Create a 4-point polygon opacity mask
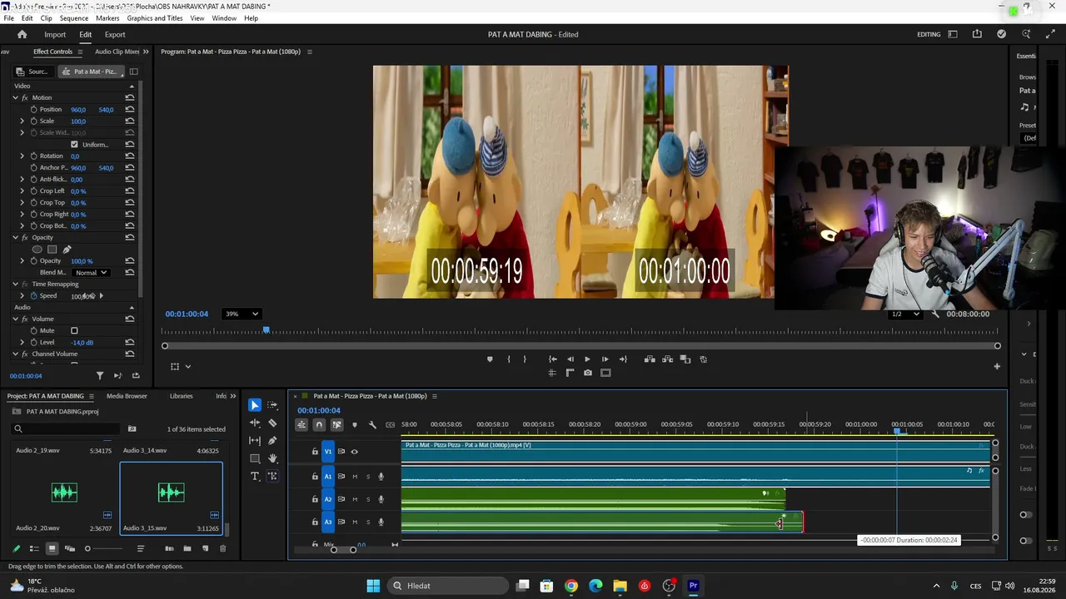The image size is (1066, 599). (x=52, y=249)
